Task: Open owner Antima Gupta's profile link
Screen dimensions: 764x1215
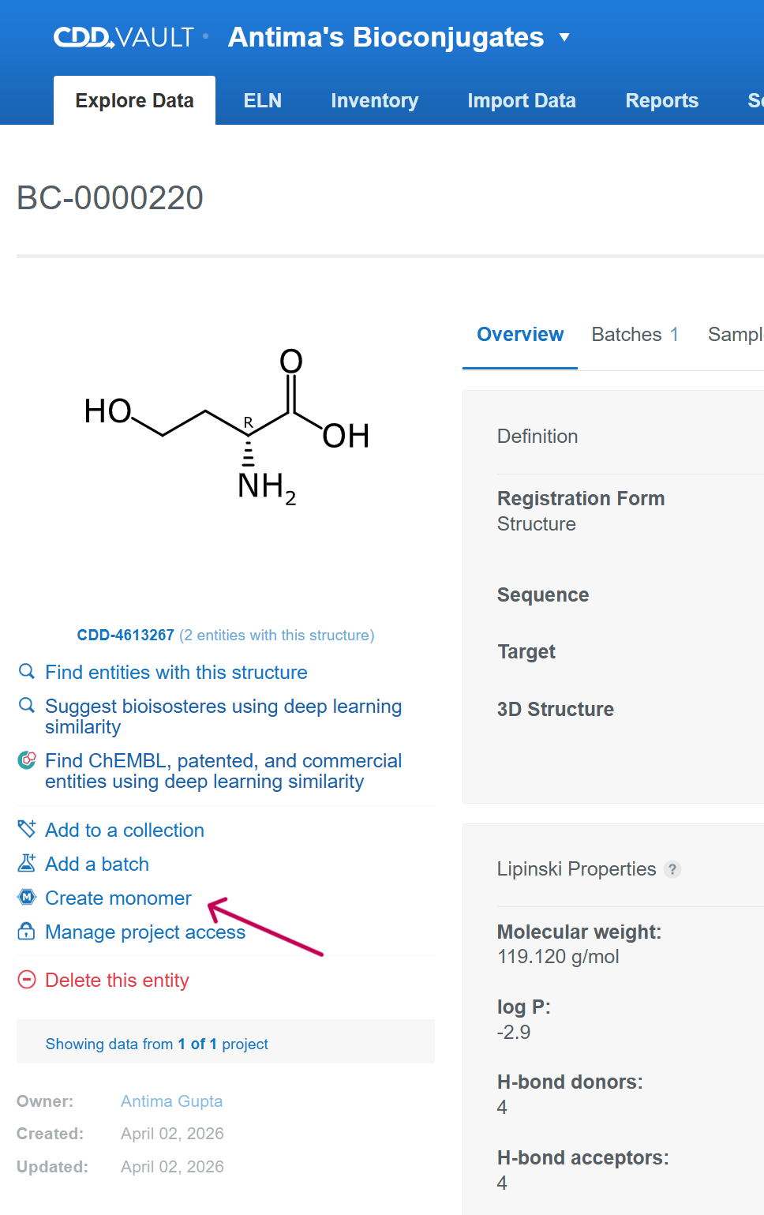Action: 171,1101
